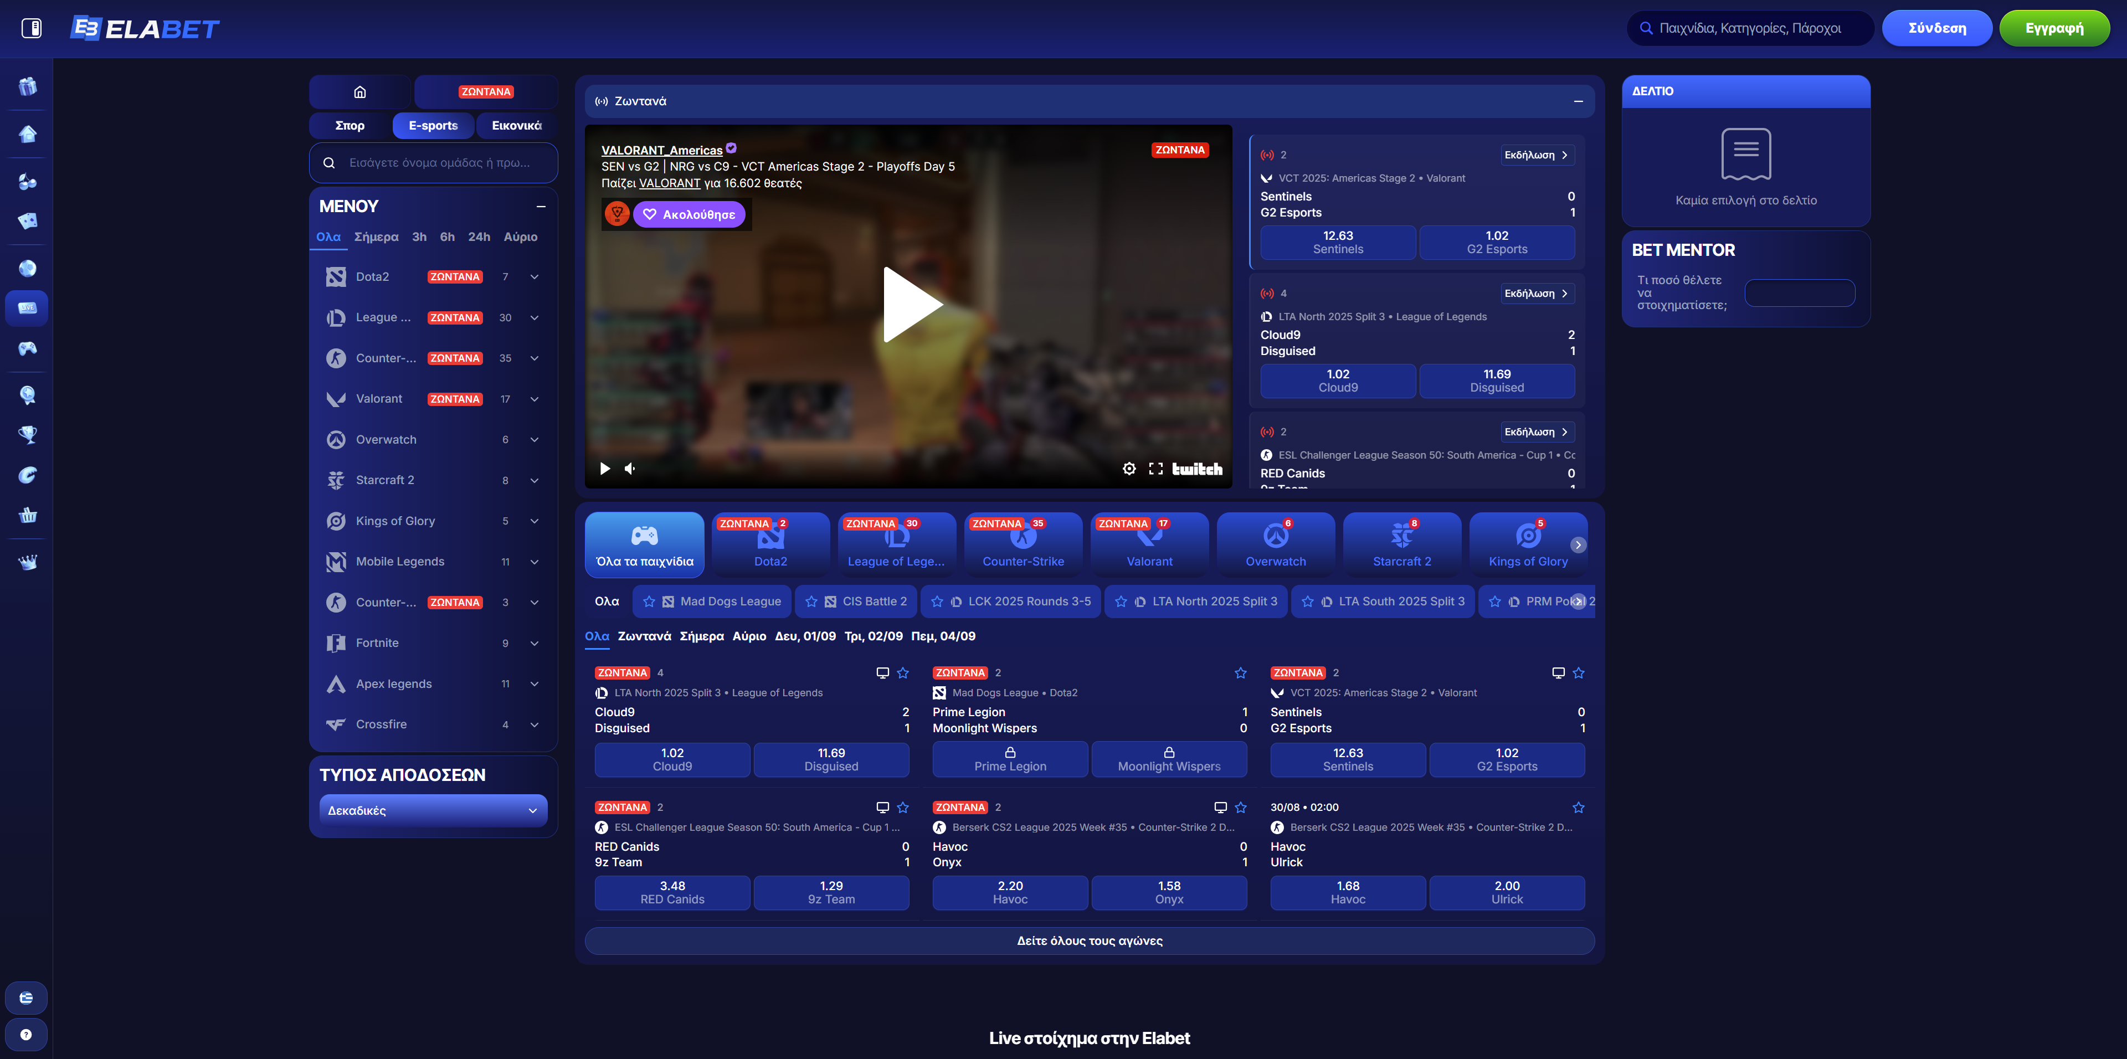Collapse the ΜΕΝΟΥ panel
The width and height of the screenshot is (2127, 1059).
pos(541,207)
